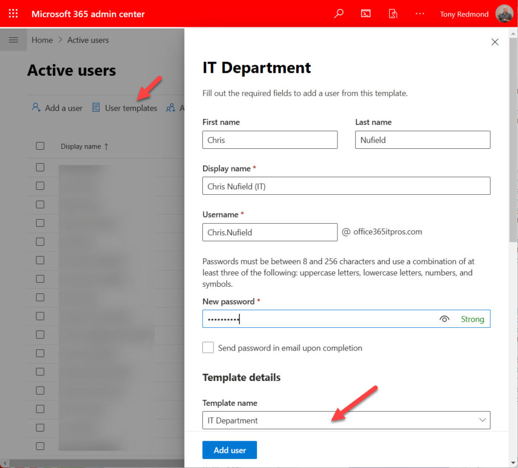Click the office365itpros.com domain text
The width and height of the screenshot is (518, 468).
coord(387,232)
